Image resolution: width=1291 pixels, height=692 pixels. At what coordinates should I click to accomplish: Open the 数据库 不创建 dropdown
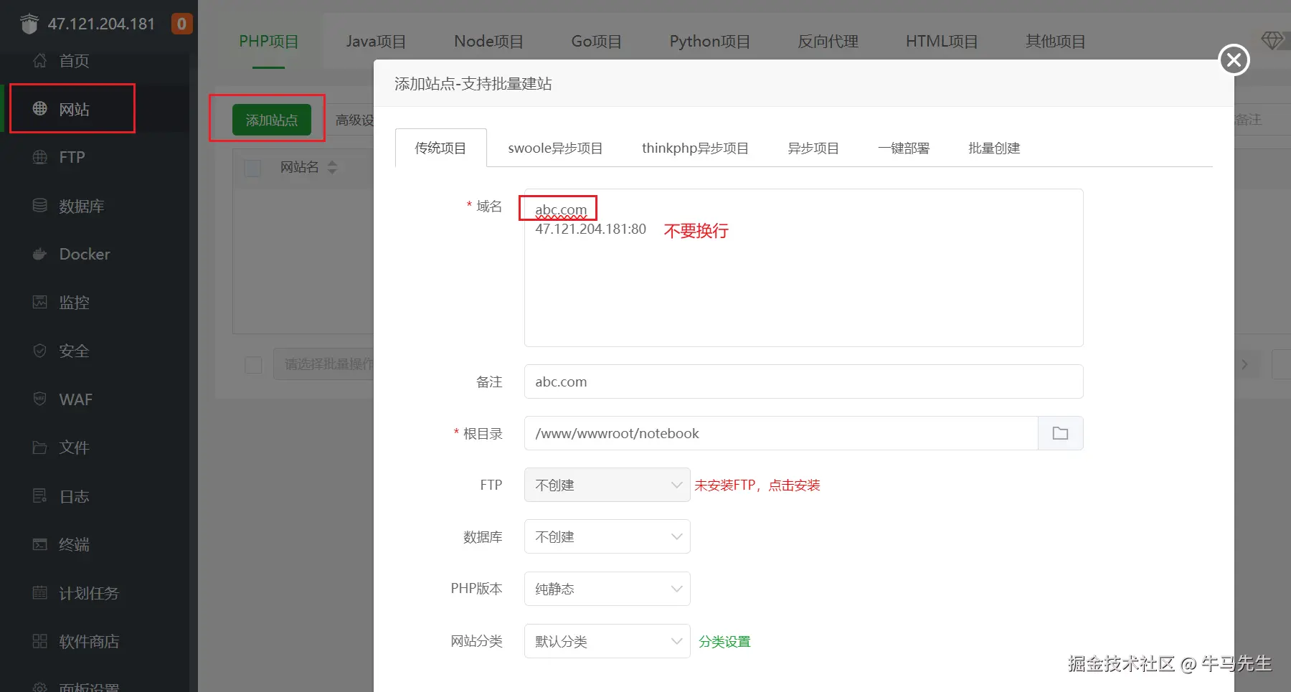[x=607, y=536]
